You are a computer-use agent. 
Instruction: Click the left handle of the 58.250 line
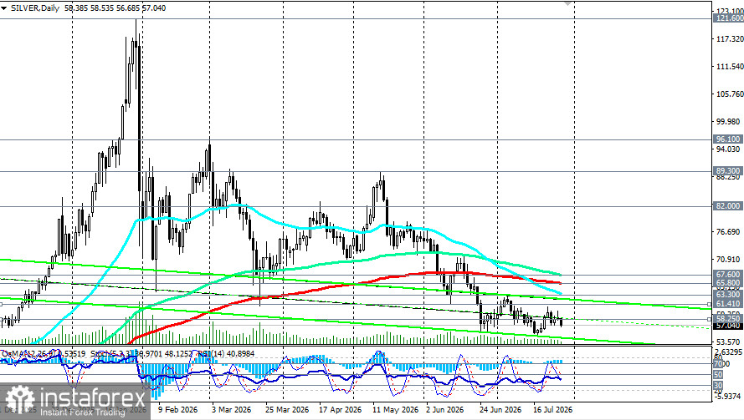pyautogui.click(x=2, y=319)
